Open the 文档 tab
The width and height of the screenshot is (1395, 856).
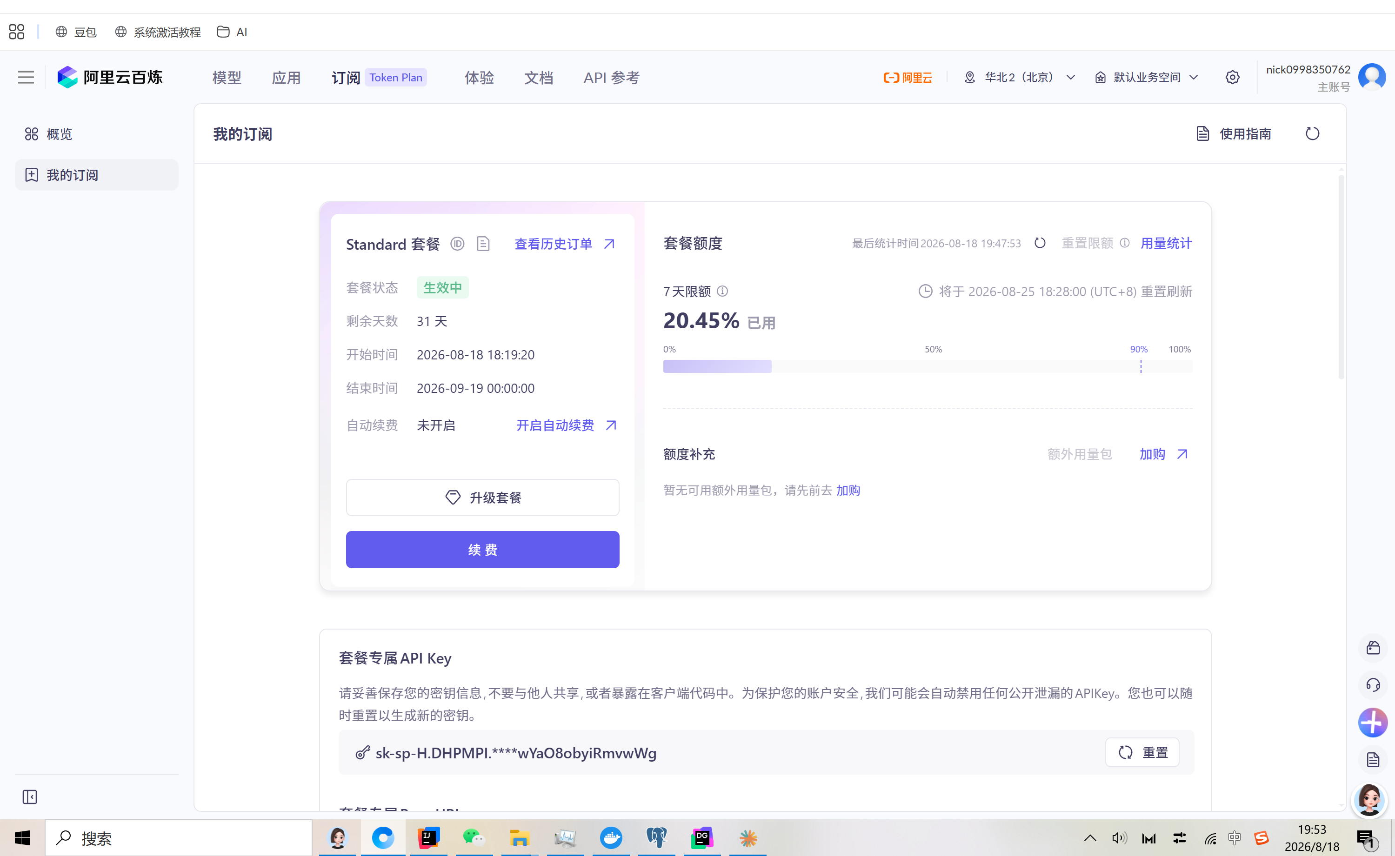point(539,78)
